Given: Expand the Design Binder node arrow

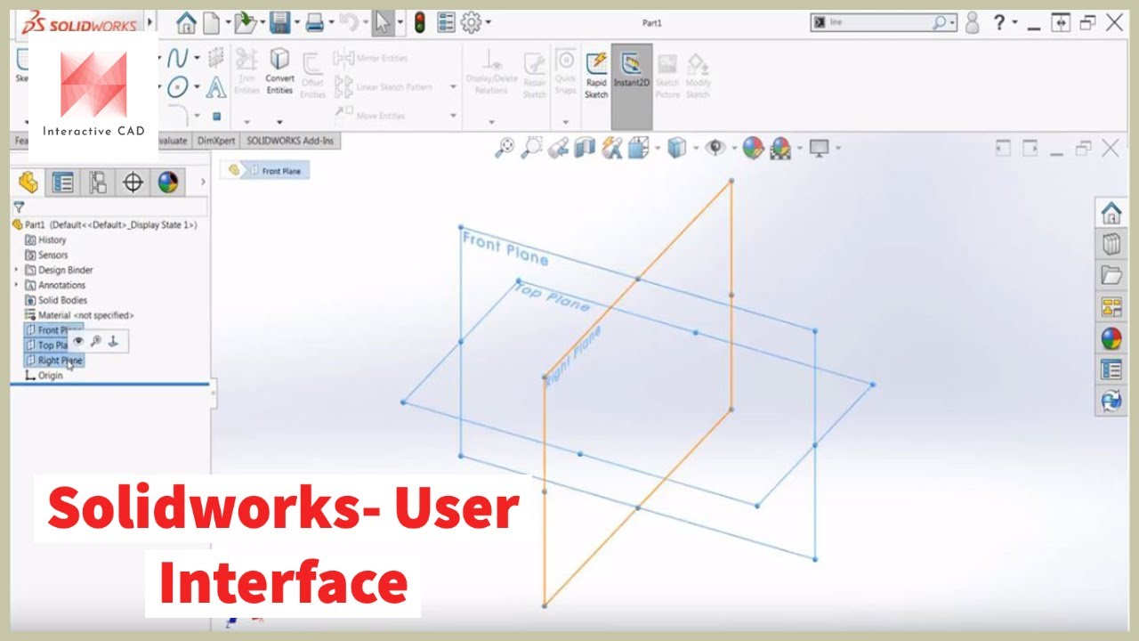Looking at the screenshot, I should point(17,270).
